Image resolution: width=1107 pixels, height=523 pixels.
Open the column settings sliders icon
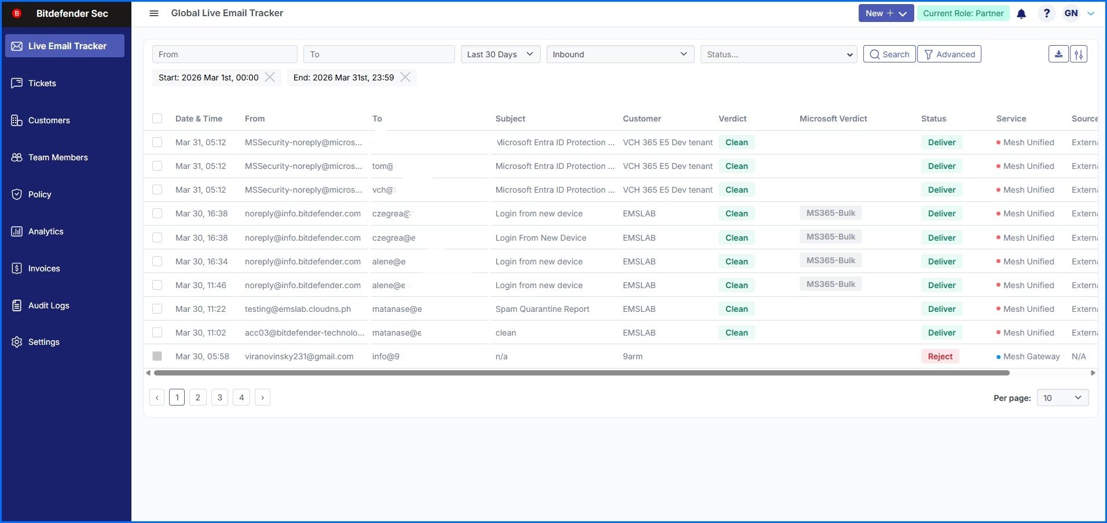pos(1079,54)
